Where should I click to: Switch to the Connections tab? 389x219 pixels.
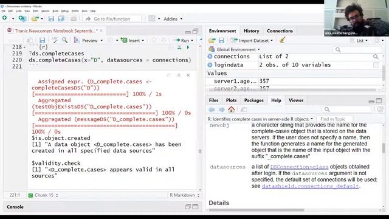[x=280, y=31]
